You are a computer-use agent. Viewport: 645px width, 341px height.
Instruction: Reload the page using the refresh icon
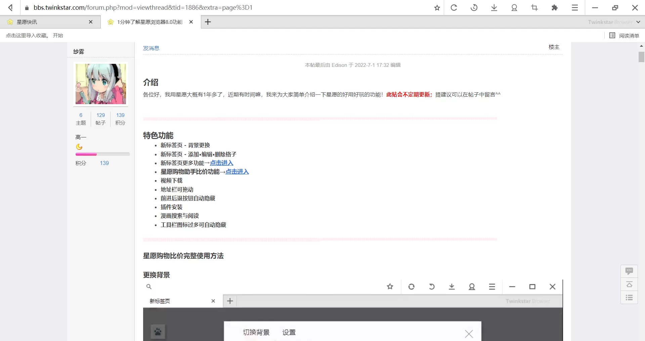pyautogui.click(x=454, y=8)
